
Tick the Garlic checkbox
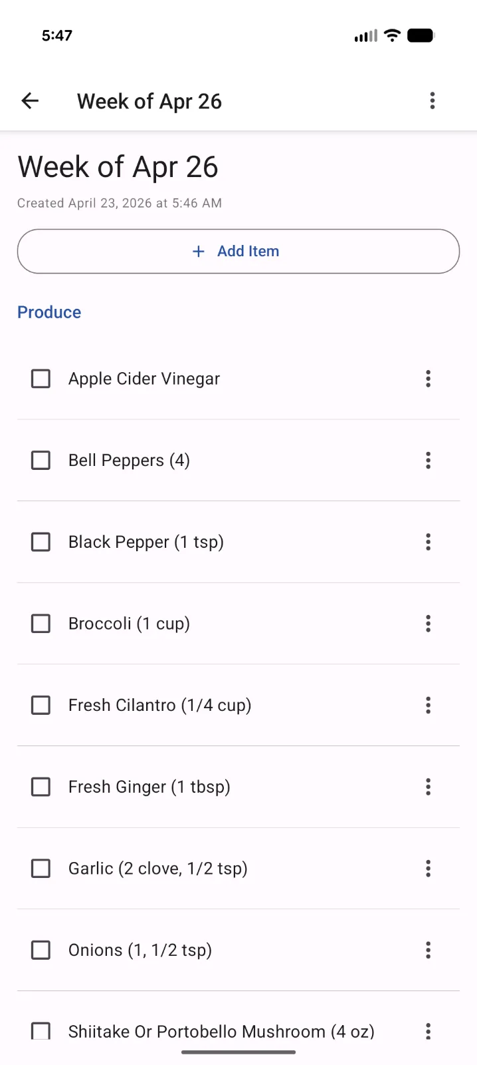[x=41, y=868]
